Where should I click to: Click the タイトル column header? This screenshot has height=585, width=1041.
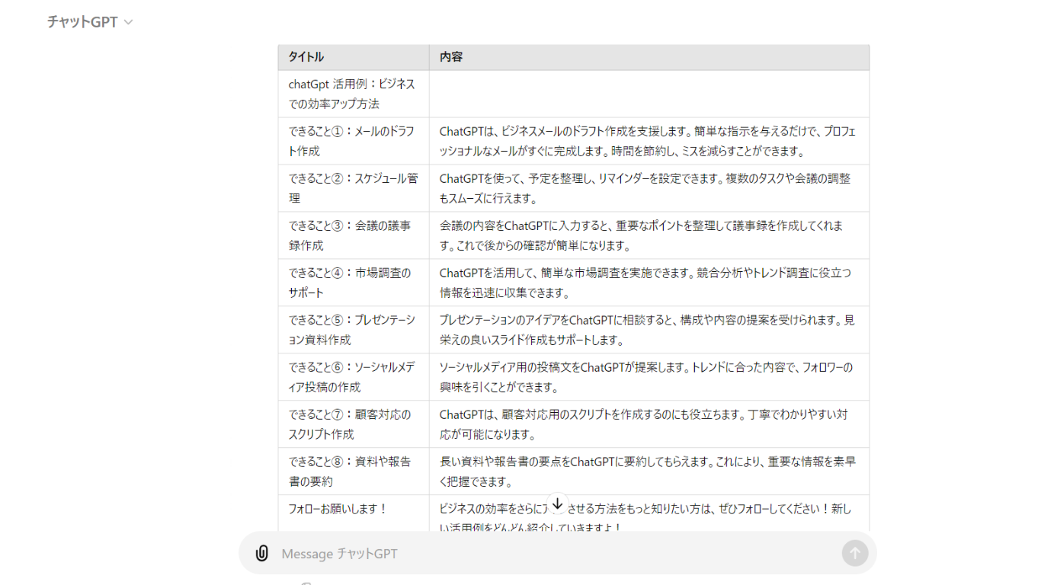354,57
